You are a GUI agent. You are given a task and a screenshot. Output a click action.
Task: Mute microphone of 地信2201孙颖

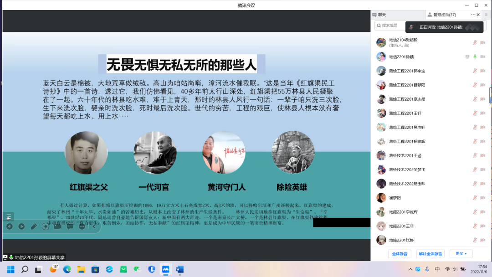[475, 57]
